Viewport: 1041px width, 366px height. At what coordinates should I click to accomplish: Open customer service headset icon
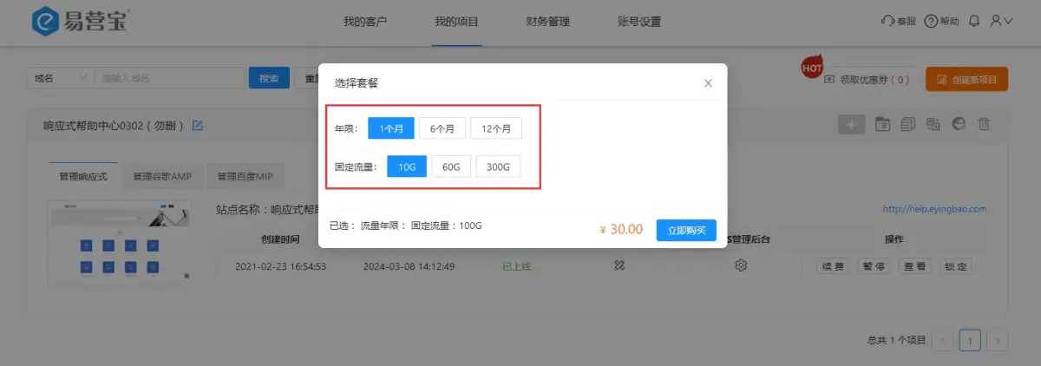887,21
